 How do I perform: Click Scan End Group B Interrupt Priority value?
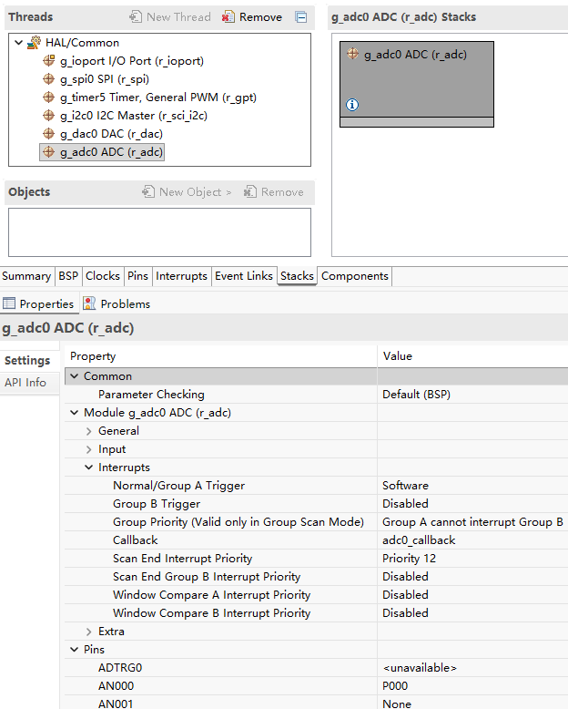(472, 577)
